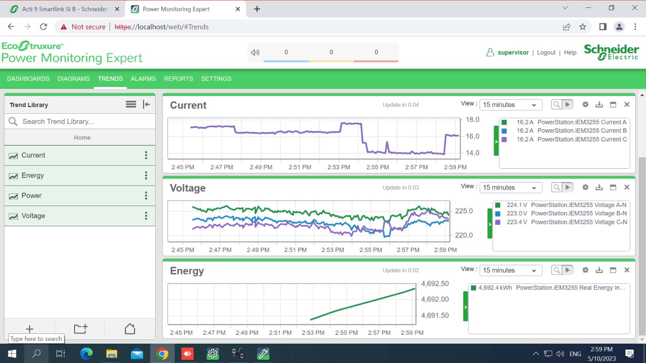Open settings gear for Current trend

click(x=585, y=105)
